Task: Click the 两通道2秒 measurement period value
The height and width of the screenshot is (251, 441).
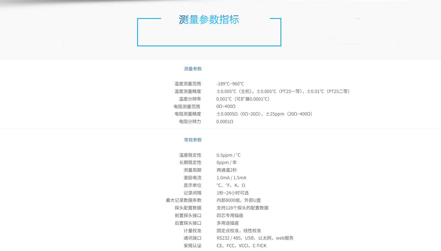Action: [226, 170]
